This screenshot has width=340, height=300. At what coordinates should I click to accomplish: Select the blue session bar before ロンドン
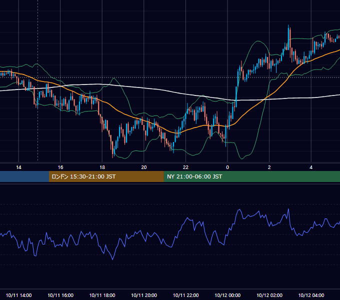(x=24, y=176)
